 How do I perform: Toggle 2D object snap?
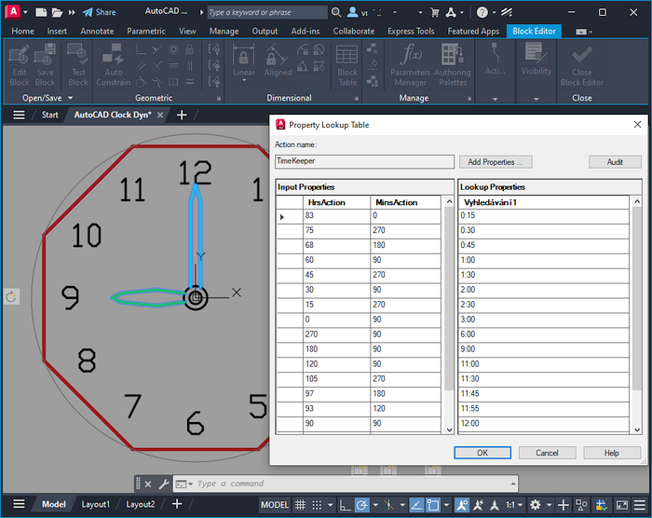pos(433,505)
